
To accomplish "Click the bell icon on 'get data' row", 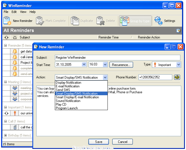I will tap(15, 51).
